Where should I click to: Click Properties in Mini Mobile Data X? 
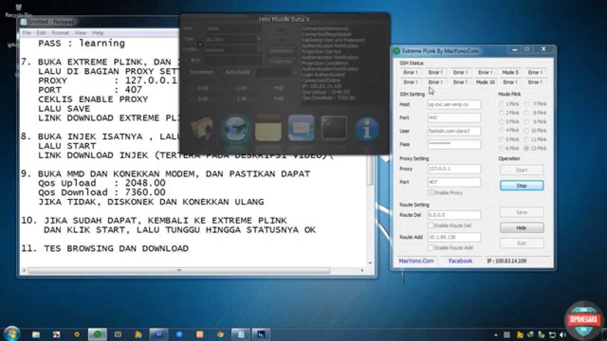point(281,61)
